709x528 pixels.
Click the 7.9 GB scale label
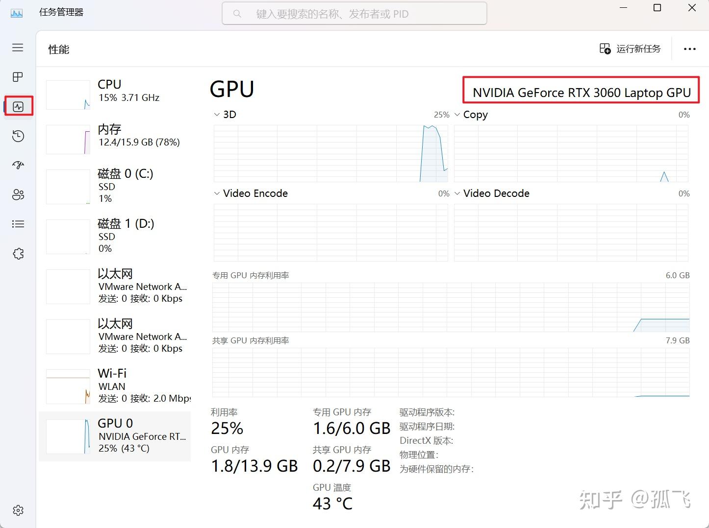pyautogui.click(x=678, y=340)
